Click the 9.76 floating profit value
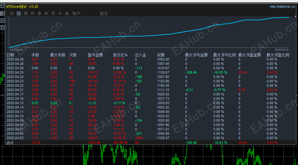Screen dimensions: 298x165 242,90
